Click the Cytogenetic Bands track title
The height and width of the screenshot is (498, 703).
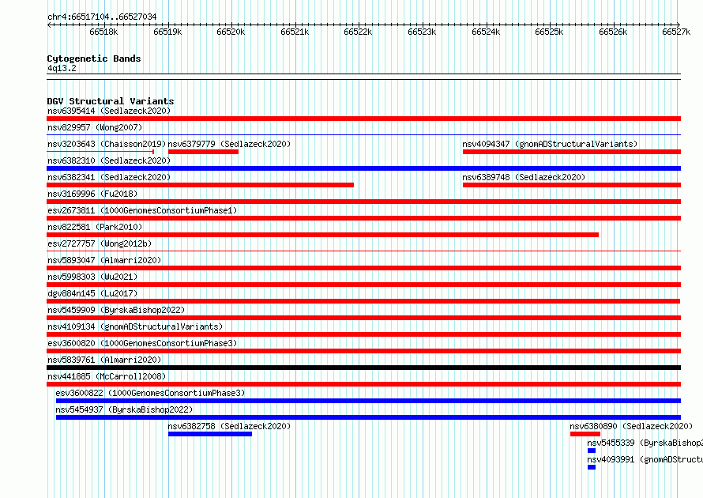coord(94,58)
